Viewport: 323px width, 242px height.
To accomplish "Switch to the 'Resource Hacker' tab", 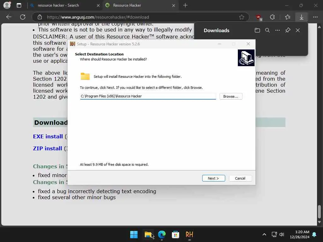I will [x=141, y=5].
